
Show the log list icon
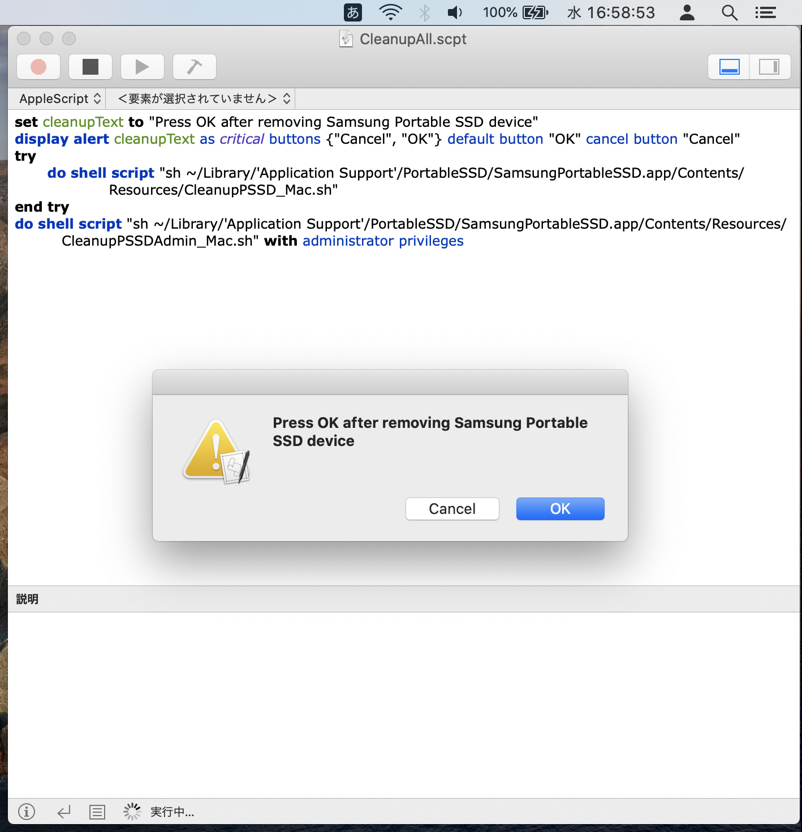point(97,812)
